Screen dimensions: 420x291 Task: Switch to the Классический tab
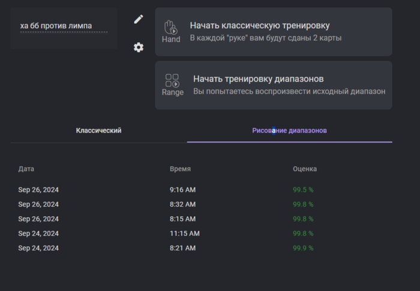click(x=98, y=131)
